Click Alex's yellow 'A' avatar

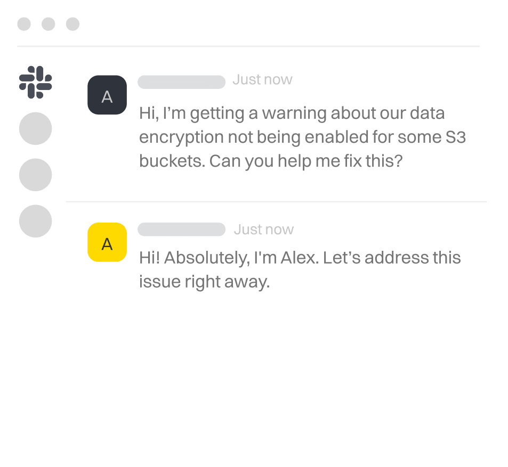(x=107, y=243)
